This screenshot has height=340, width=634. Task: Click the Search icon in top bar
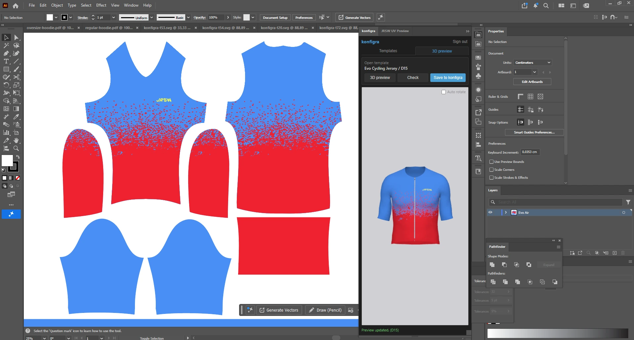click(546, 6)
